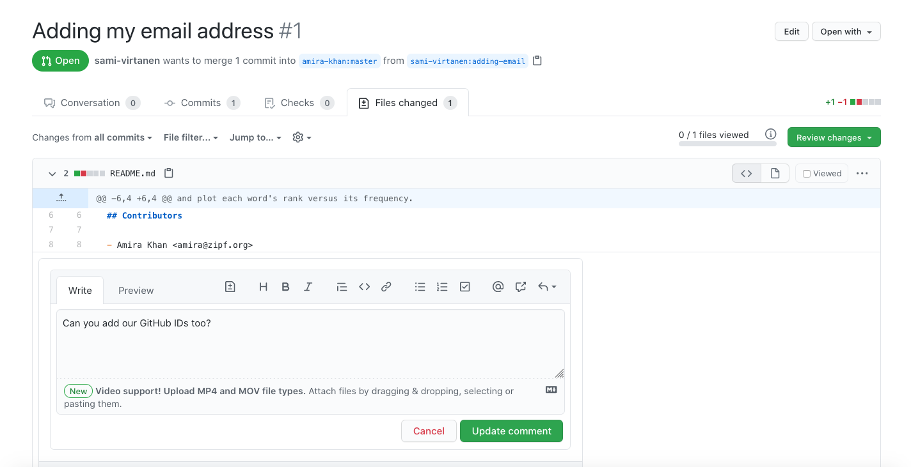
Task: Cancel editing the comment
Action: tap(429, 431)
